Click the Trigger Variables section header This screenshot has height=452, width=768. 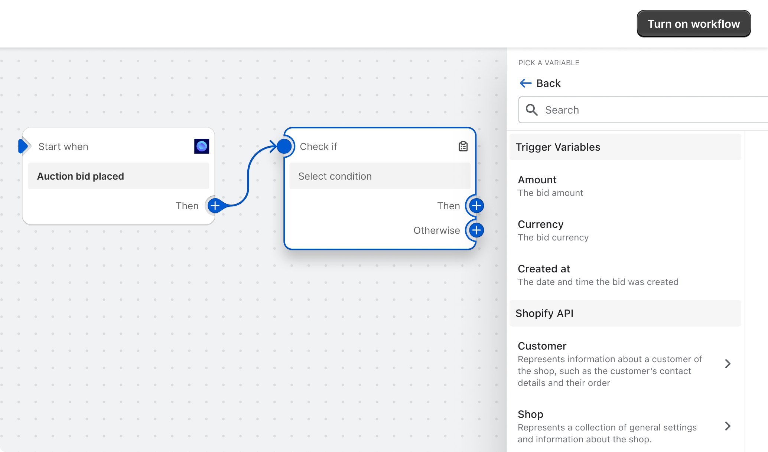pyautogui.click(x=625, y=147)
